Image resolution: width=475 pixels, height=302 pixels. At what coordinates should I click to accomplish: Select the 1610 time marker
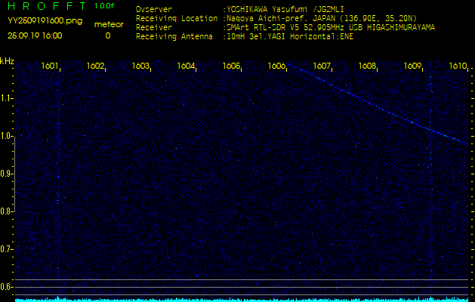tap(458, 66)
